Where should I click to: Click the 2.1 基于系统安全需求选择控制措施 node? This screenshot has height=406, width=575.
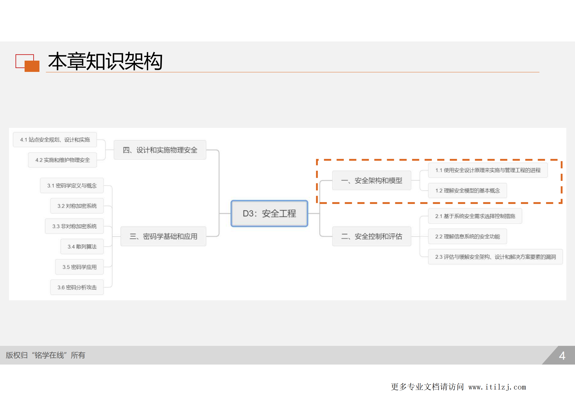pos(475,216)
